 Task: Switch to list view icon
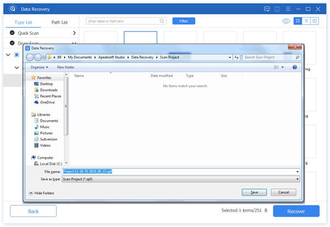(306, 21)
